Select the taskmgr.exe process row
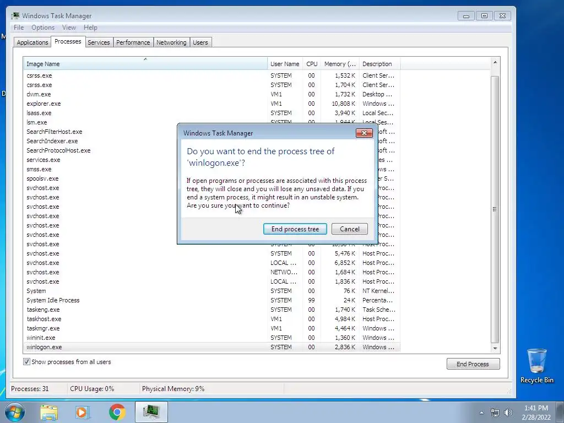Viewport: 564px width, 423px height. click(x=211, y=328)
